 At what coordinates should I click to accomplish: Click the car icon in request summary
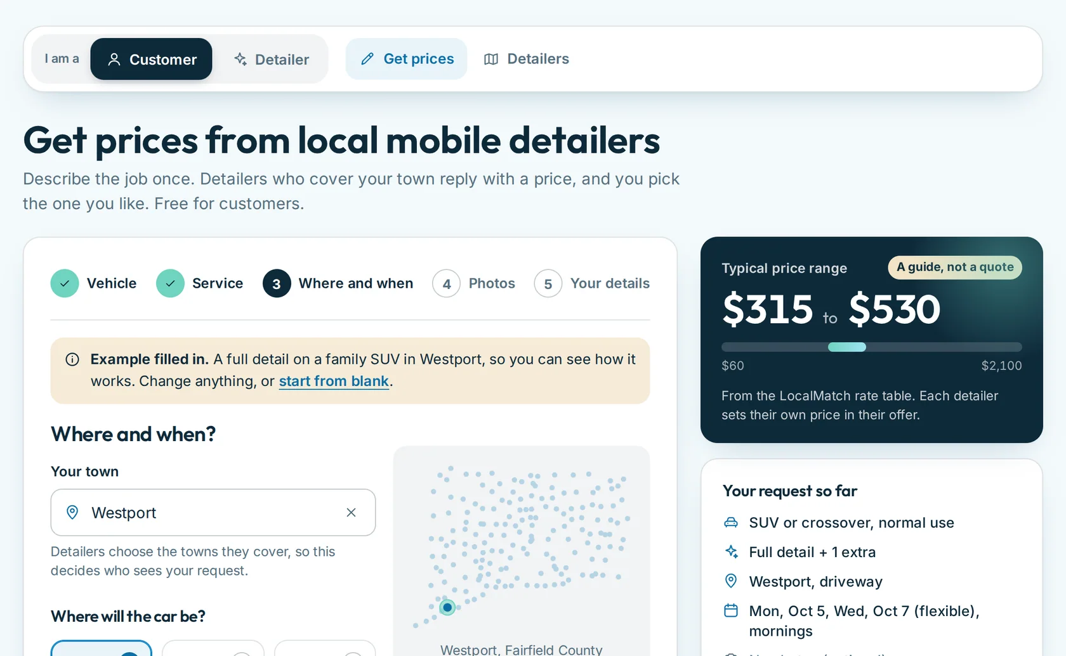coord(731,522)
